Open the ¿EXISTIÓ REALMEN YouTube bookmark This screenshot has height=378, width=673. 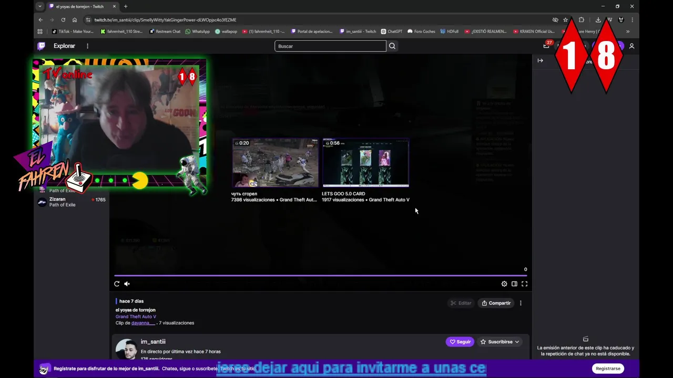485,31
